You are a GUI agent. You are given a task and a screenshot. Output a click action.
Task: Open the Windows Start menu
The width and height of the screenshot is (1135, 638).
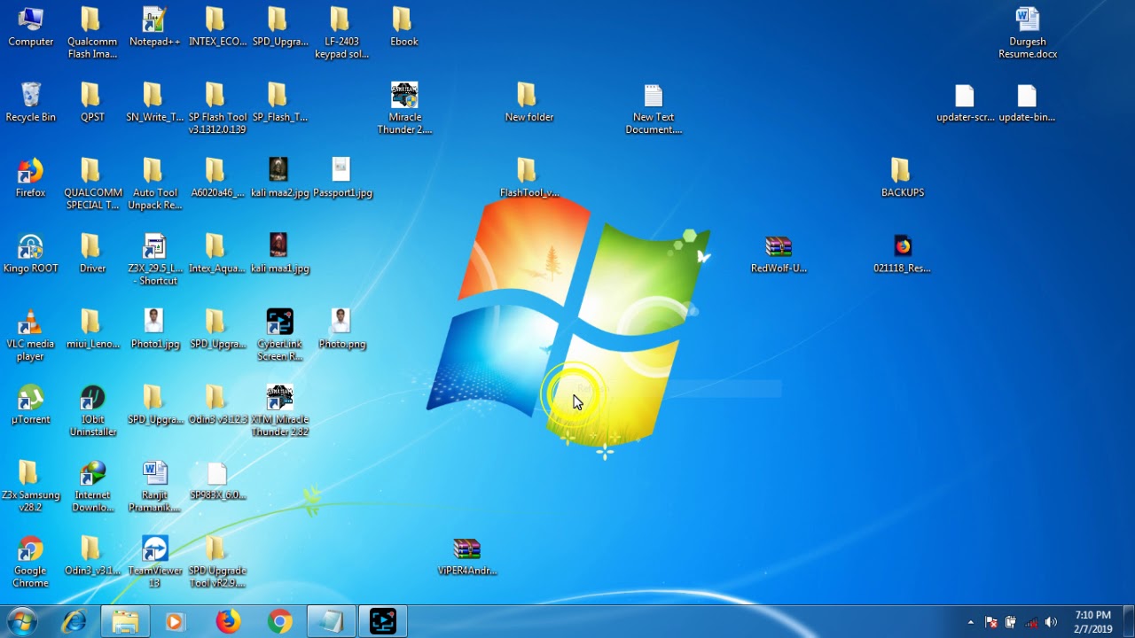[21, 621]
